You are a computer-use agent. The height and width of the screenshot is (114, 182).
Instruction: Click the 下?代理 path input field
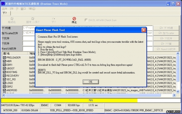[88, 28]
